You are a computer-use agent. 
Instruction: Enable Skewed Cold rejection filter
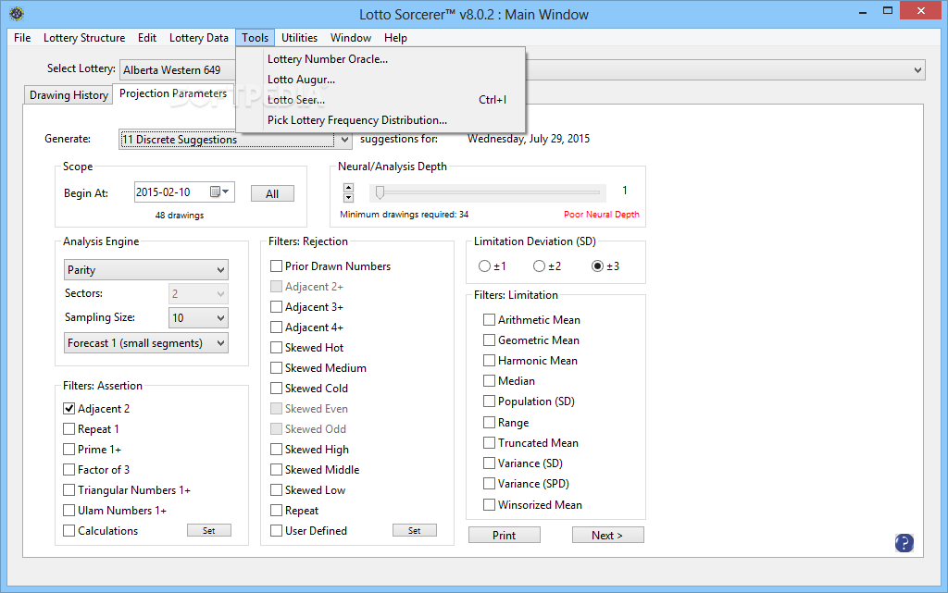coord(276,389)
